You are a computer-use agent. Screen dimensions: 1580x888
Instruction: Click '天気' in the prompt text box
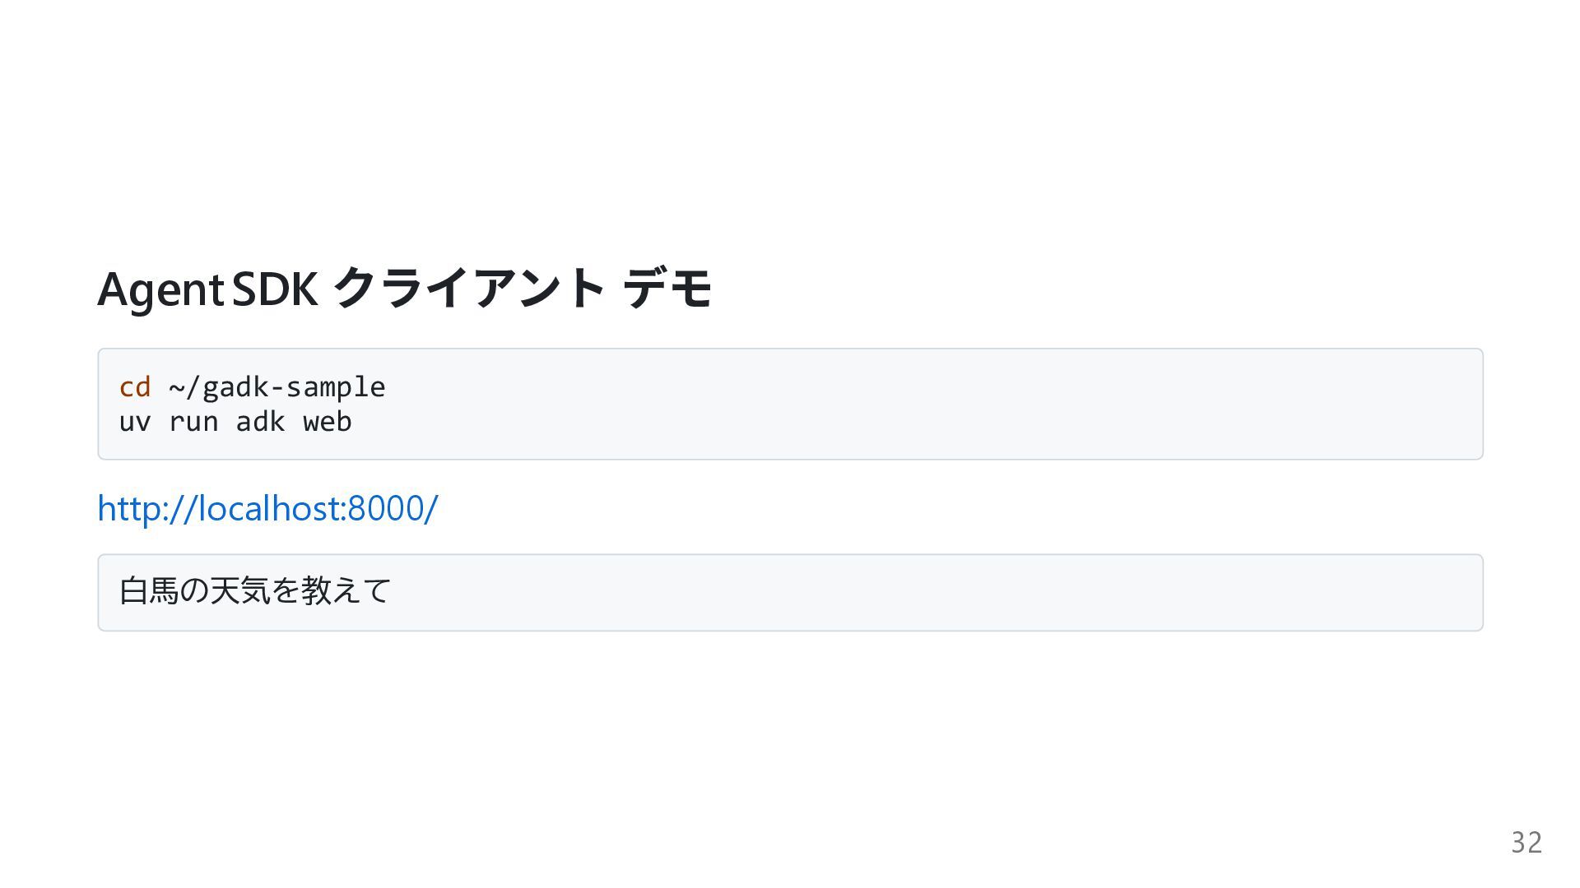click(x=239, y=591)
